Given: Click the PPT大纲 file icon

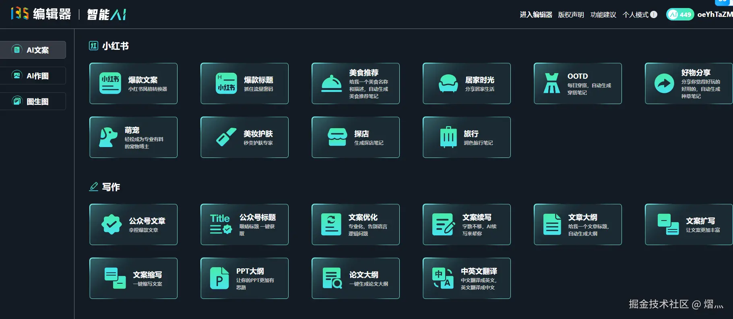Looking at the screenshot, I should pyautogui.click(x=219, y=278).
